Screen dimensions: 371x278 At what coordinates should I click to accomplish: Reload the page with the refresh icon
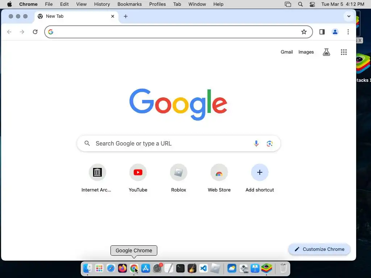[x=35, y=32]
